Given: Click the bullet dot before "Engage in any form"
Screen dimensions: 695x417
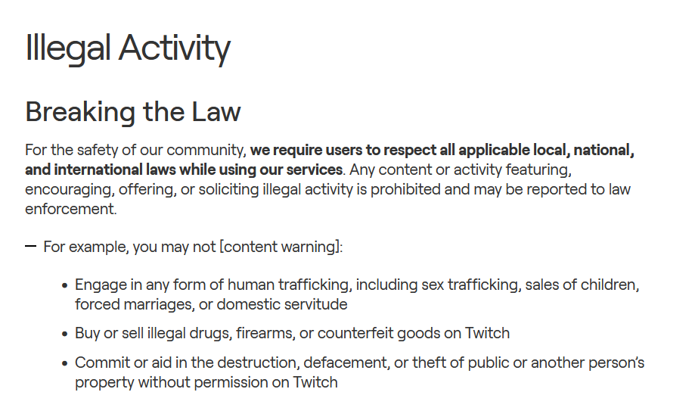Looking at the screenshot, I should (x=64, y=286).
